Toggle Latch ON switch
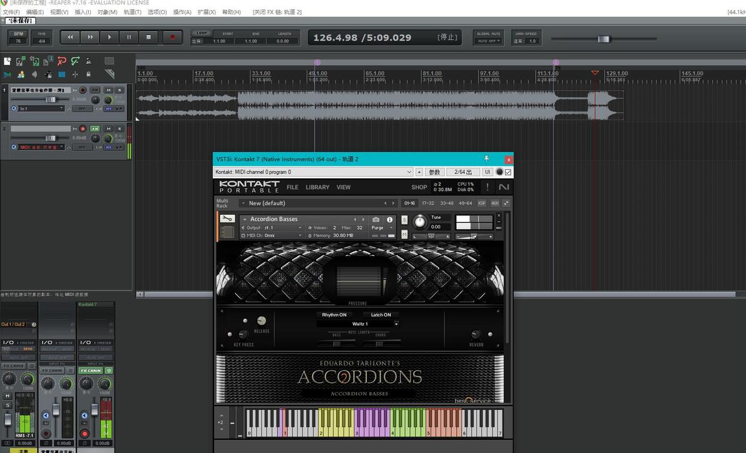 point(381,315)
